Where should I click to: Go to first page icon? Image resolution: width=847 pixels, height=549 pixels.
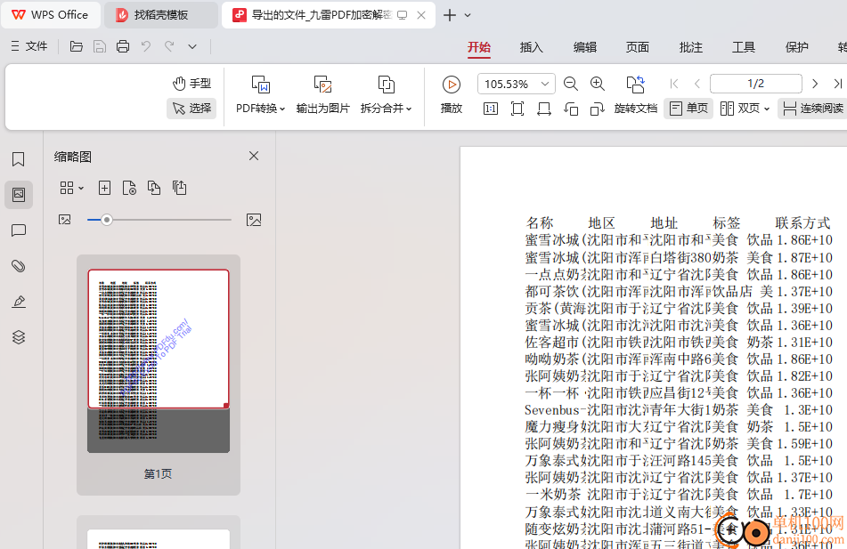point(673,84)
